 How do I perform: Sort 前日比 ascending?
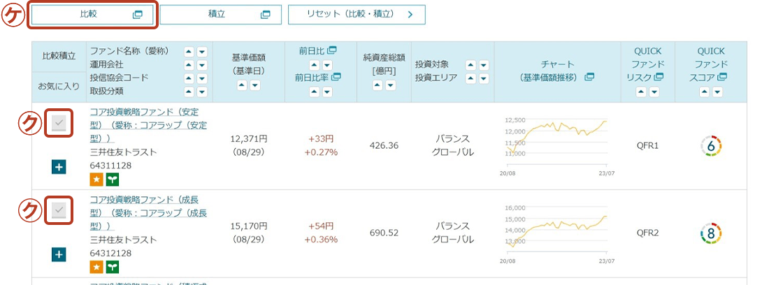(x=315, y=65)
